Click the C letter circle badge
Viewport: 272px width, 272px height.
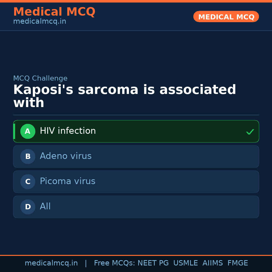click(x=28, y=182)
